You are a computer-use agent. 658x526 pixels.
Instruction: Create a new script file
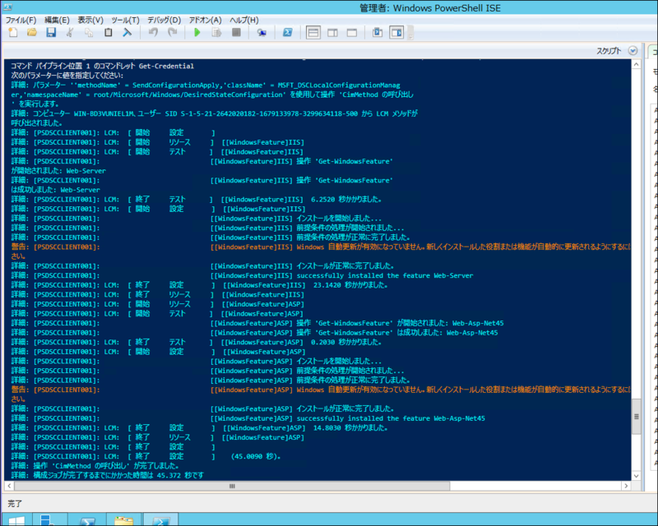pyautogui.click(x=13, y=33)
